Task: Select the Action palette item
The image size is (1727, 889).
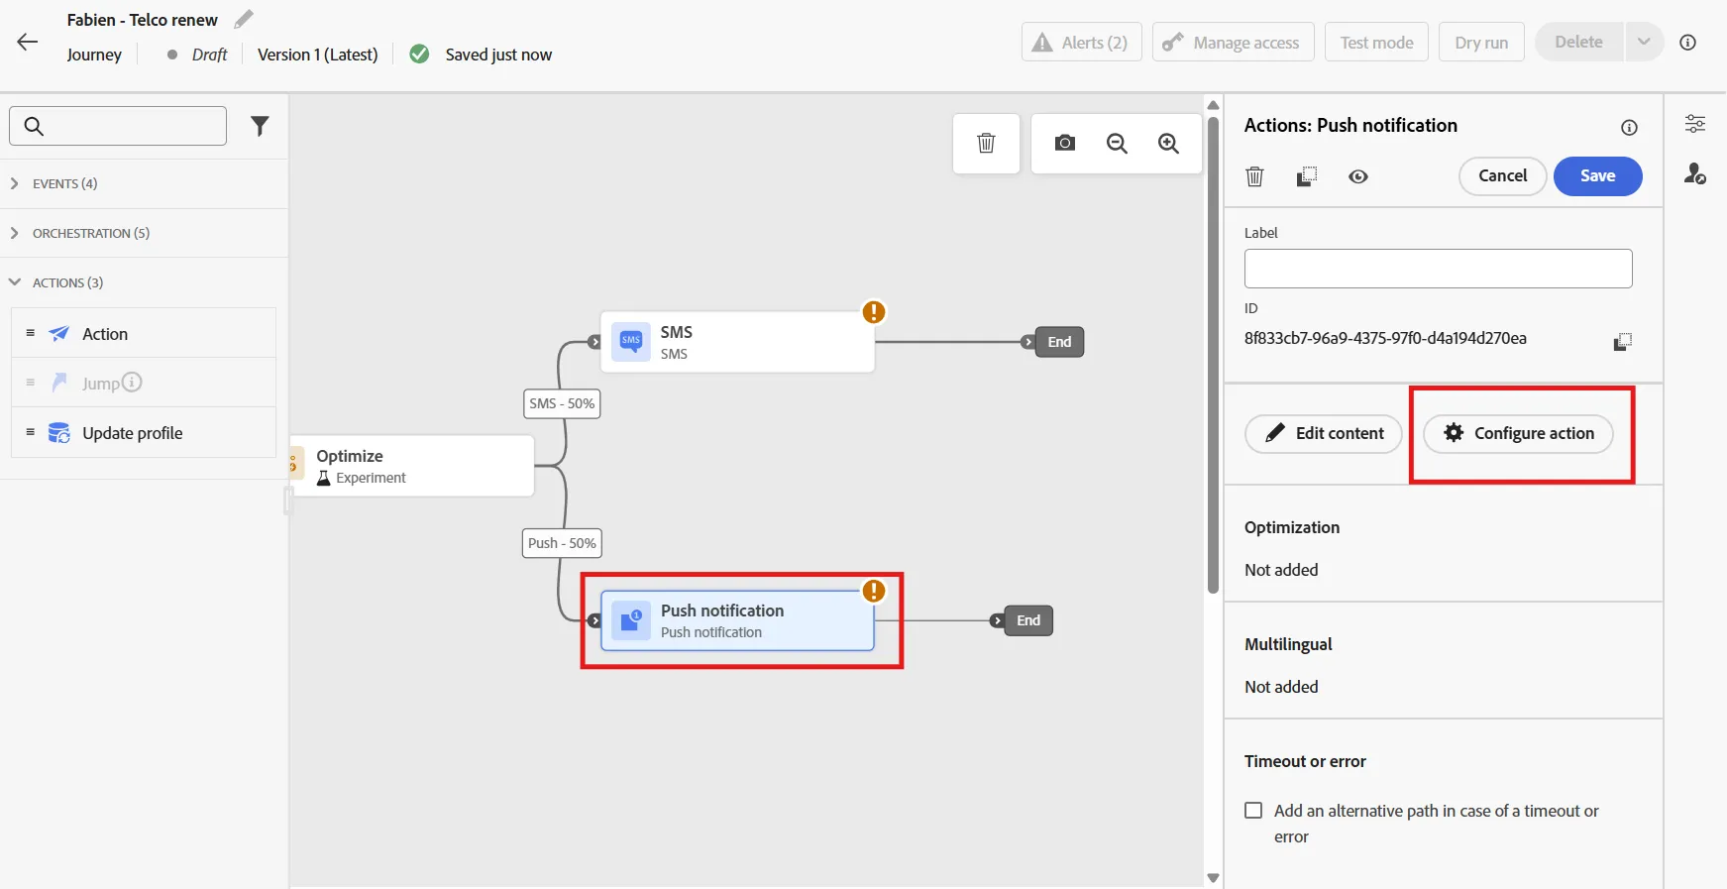Action: (144, 333)
